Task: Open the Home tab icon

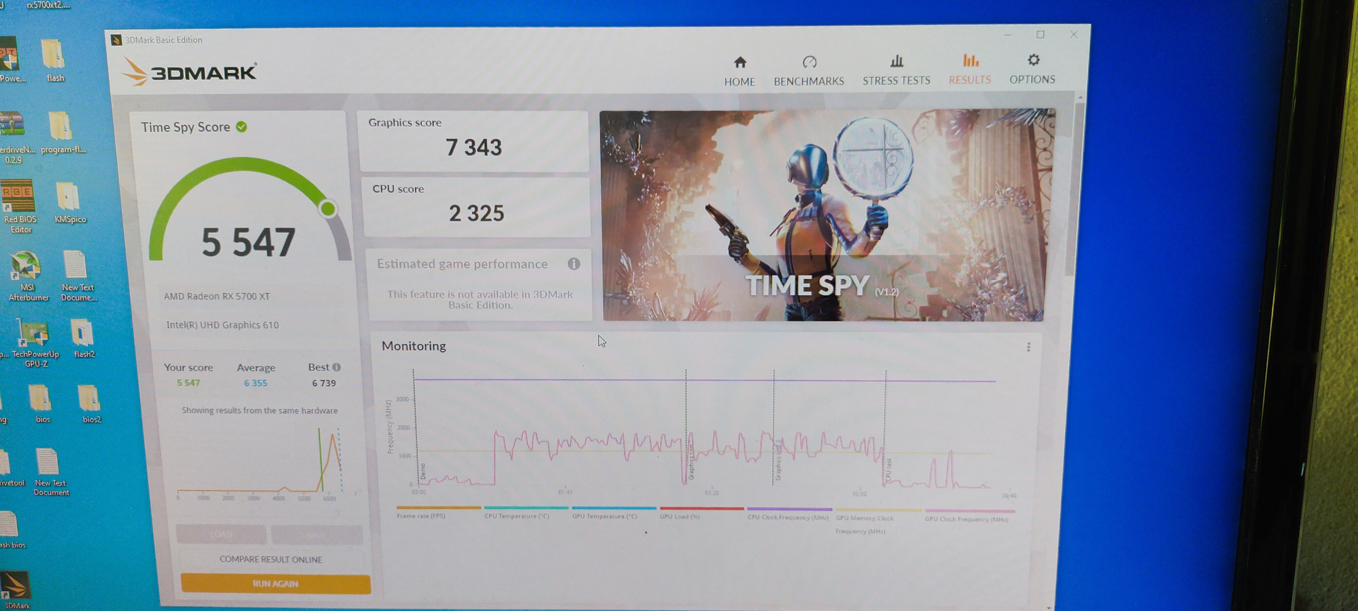Action: tap(740, 63)
